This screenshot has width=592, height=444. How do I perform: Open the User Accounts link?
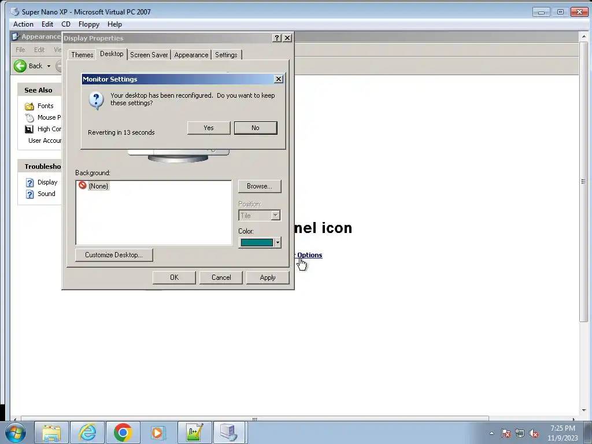[x=45, y=140]
